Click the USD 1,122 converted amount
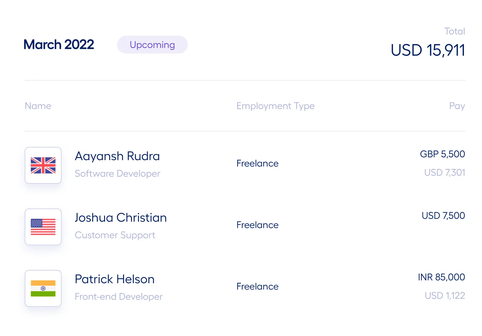The image size is (482, 336). [445, 296]
